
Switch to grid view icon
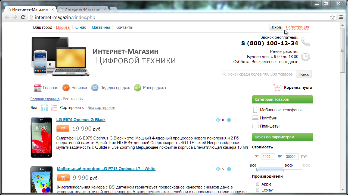pyautogui.click(x=45, y=108)
